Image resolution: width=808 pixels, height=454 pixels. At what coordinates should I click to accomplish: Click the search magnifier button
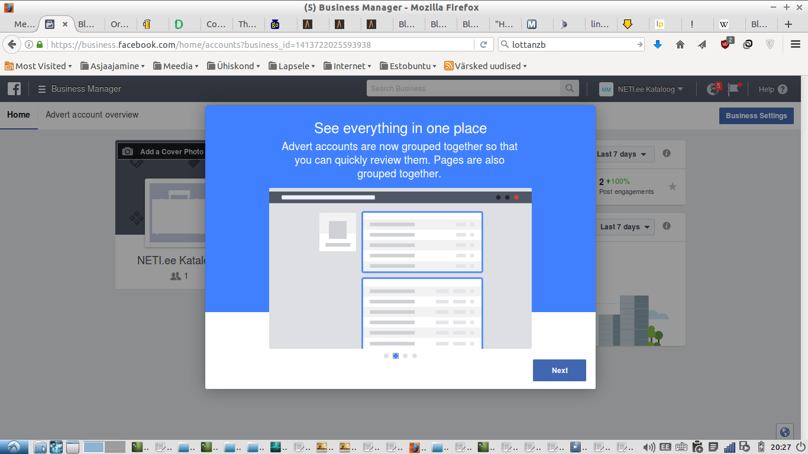coord(569,89)
